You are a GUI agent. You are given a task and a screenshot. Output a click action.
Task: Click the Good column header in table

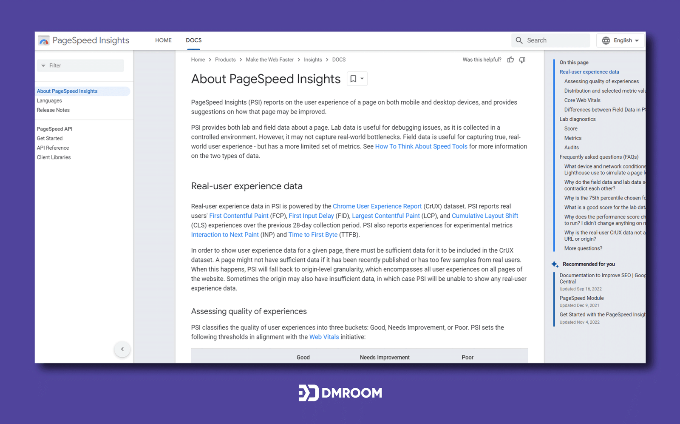click(x=303, y=357)
